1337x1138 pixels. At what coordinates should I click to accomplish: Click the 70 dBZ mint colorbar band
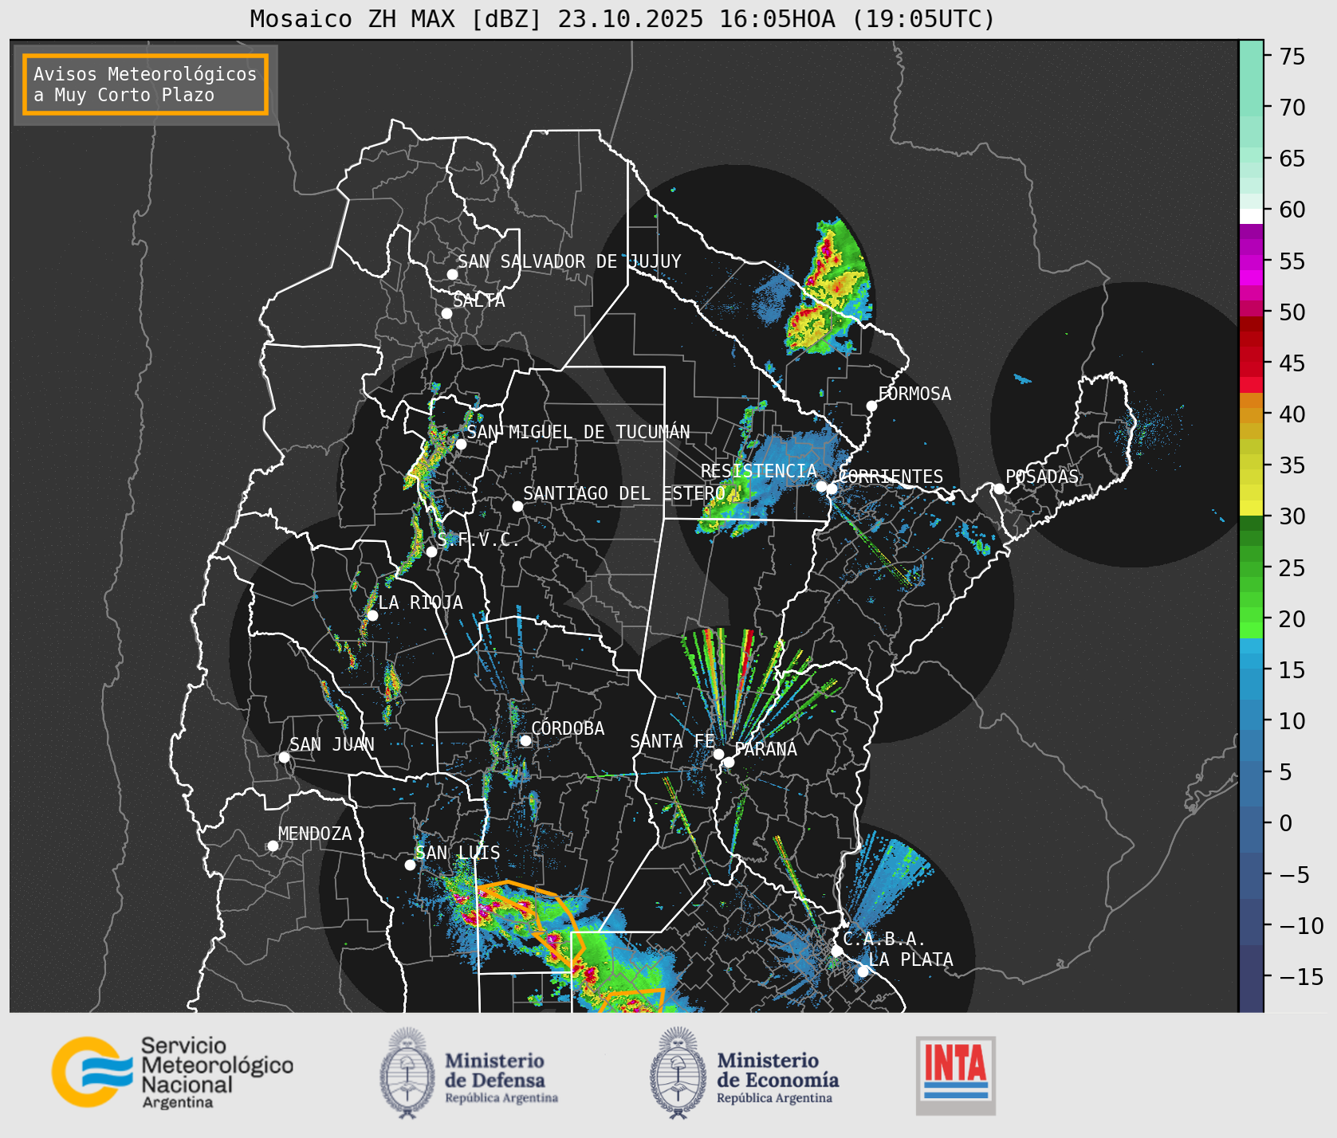[1251, 108]
